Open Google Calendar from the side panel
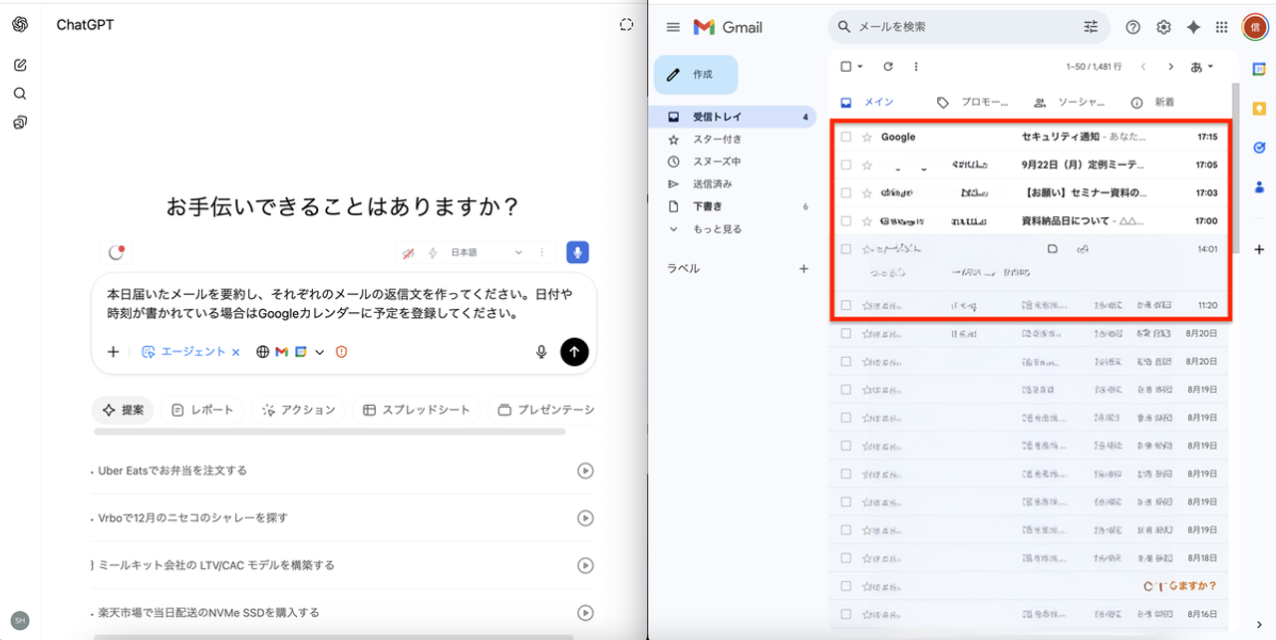Viewport: 1276px width, 640px height. 1258,68
